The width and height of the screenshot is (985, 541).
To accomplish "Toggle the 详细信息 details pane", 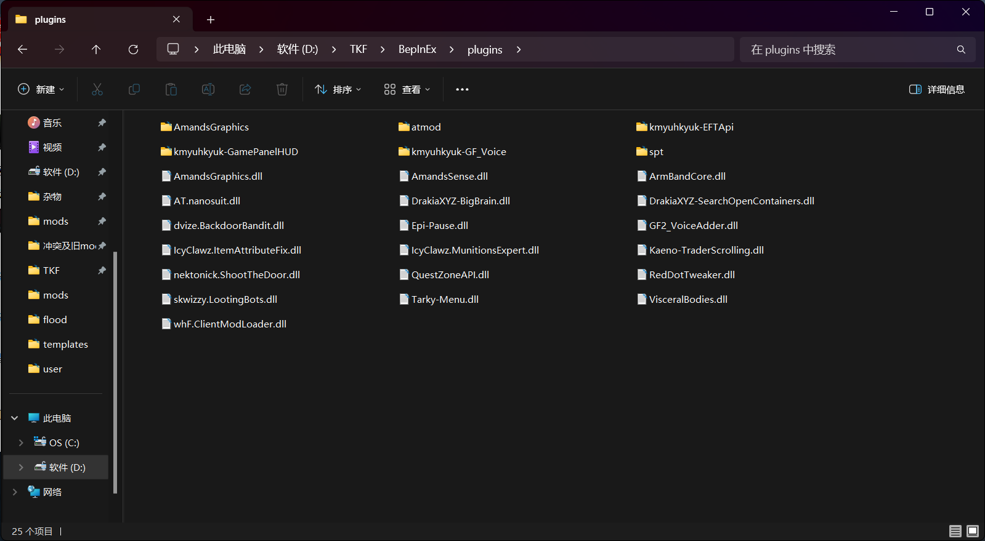I will click(937, 89).
